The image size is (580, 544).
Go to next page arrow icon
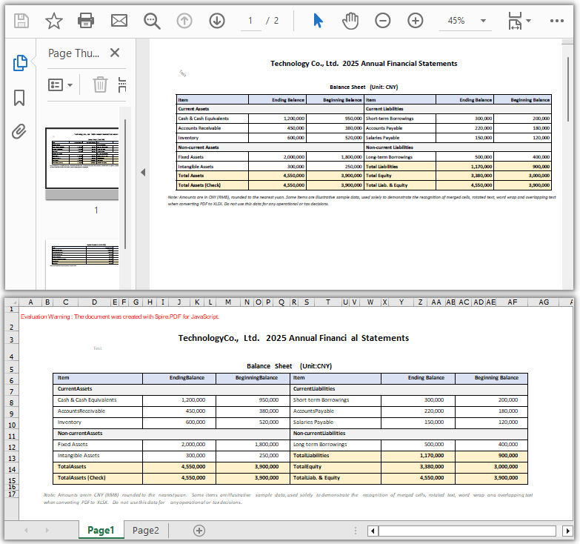[x=217, y=21]
